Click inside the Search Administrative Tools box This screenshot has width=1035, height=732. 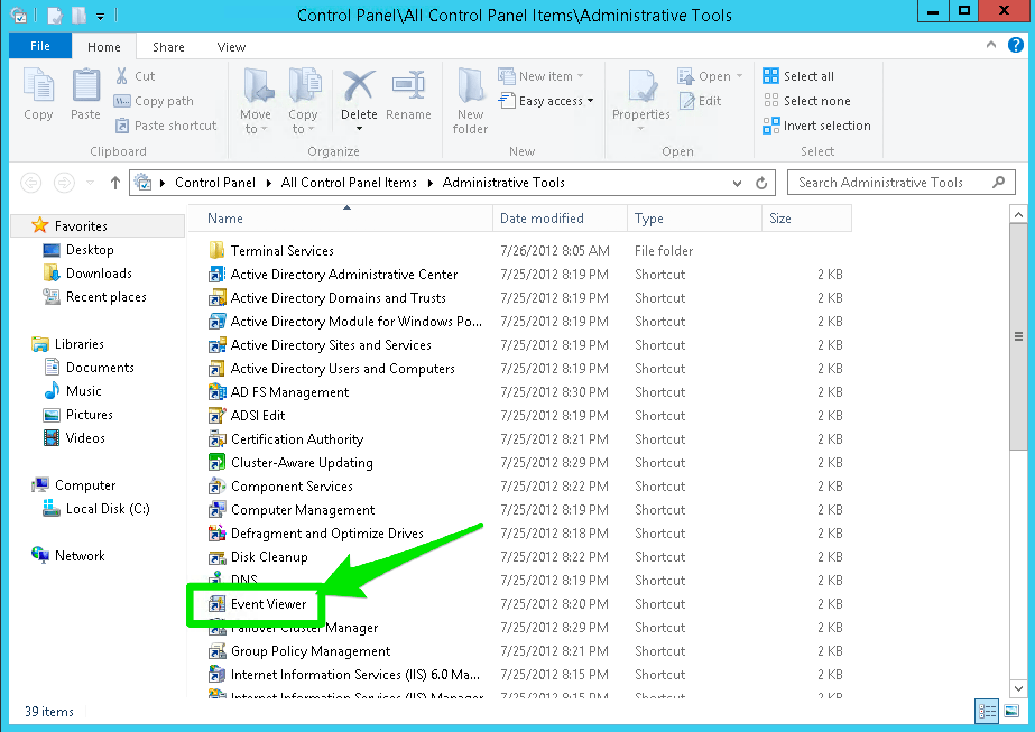[x=891, y=182]
